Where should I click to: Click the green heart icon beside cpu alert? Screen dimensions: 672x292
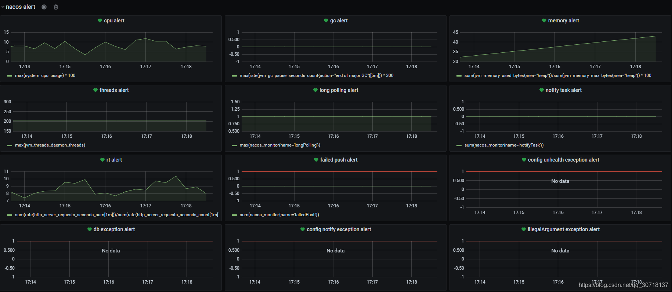coord(100,21)
